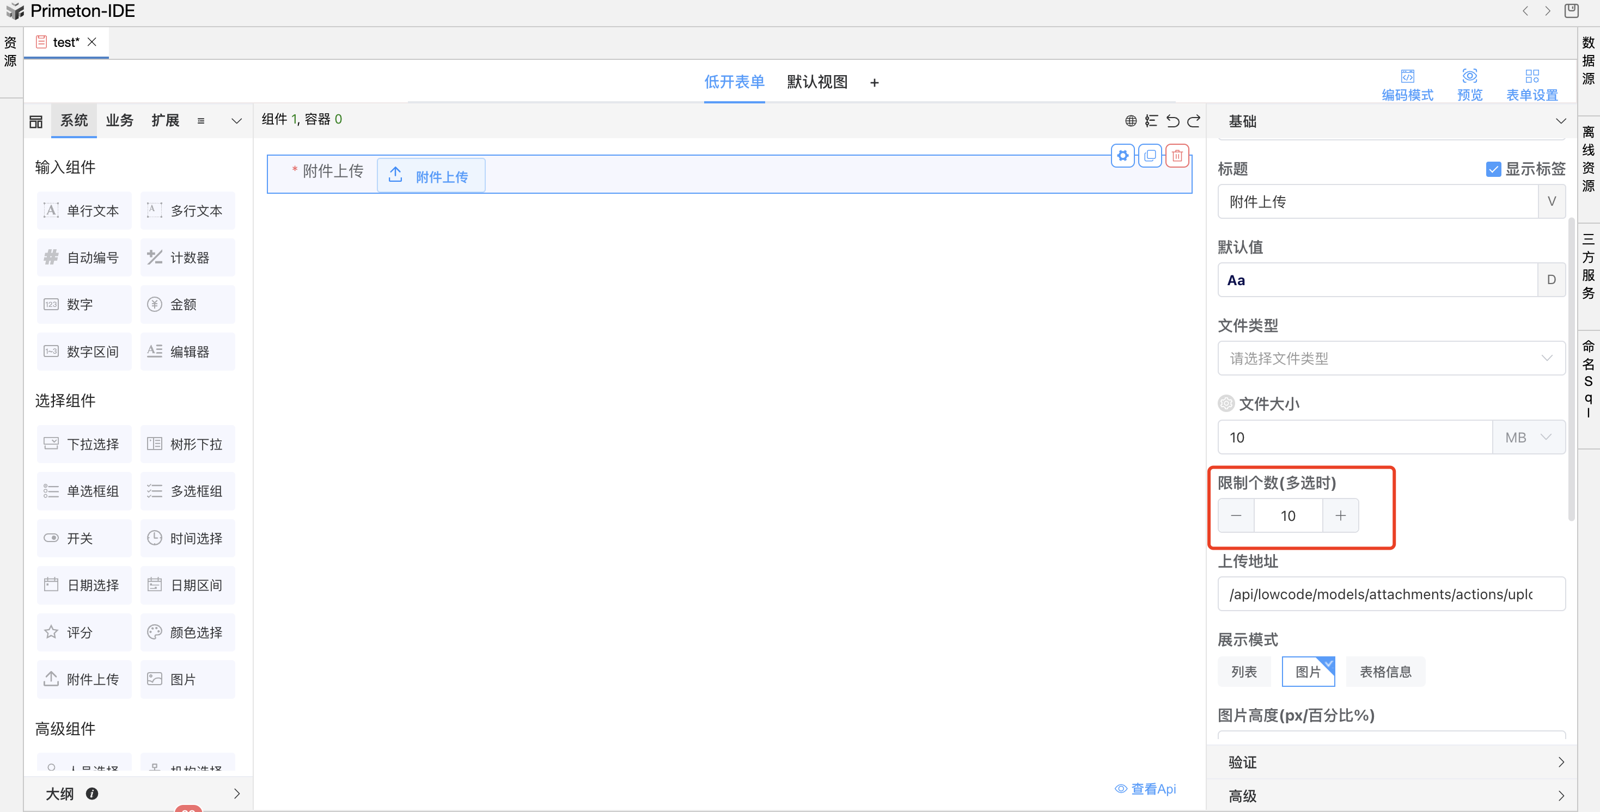Click the undo arrow icon

tap(1172, 120)
